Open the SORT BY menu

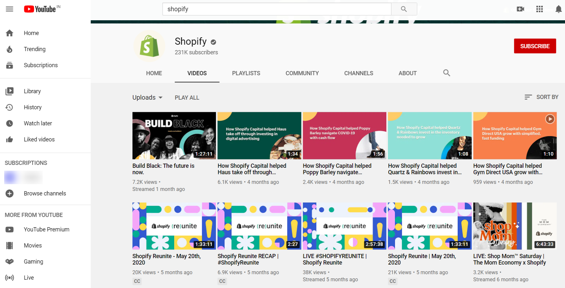pos(542,97)
